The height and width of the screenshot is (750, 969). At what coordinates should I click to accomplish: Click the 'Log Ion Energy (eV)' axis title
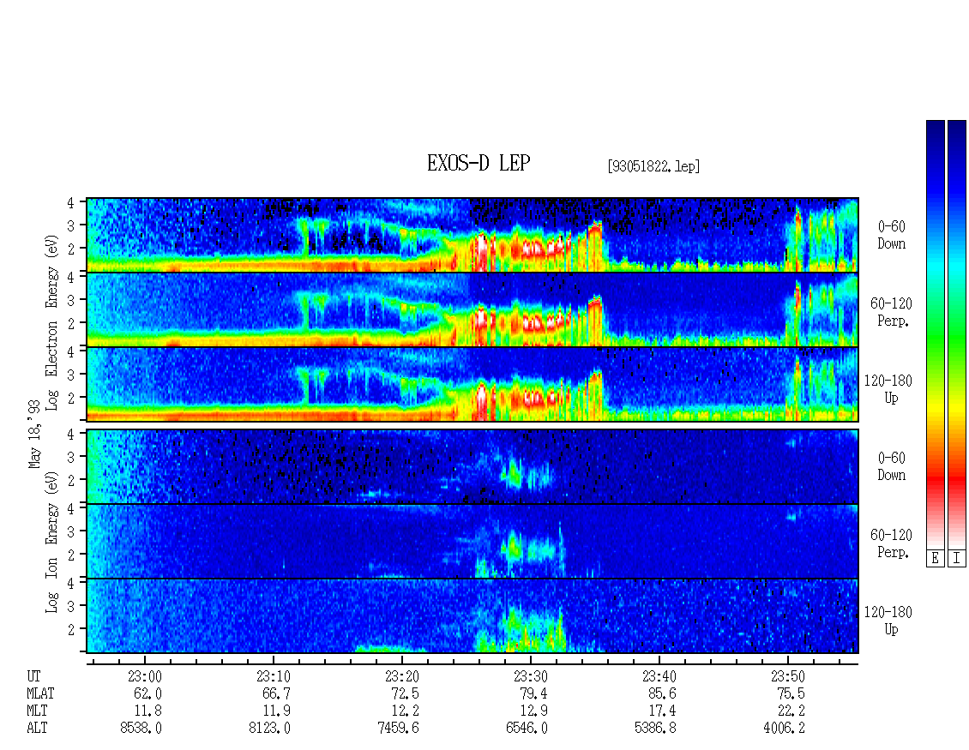tap(51, 543)
